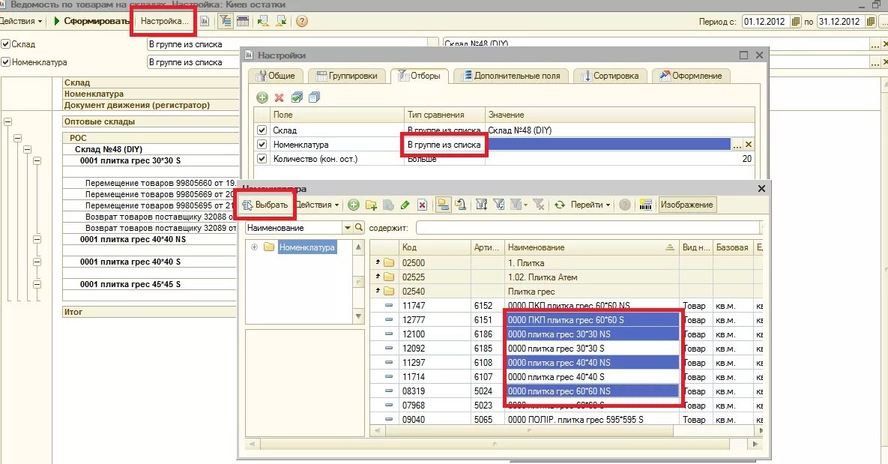Open help with the question mark icon
This screenshot has width=888, height=464.
tap(302, 21)
